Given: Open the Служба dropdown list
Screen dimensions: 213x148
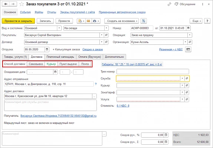Looking at the screenshot, I should coord(182,78).
